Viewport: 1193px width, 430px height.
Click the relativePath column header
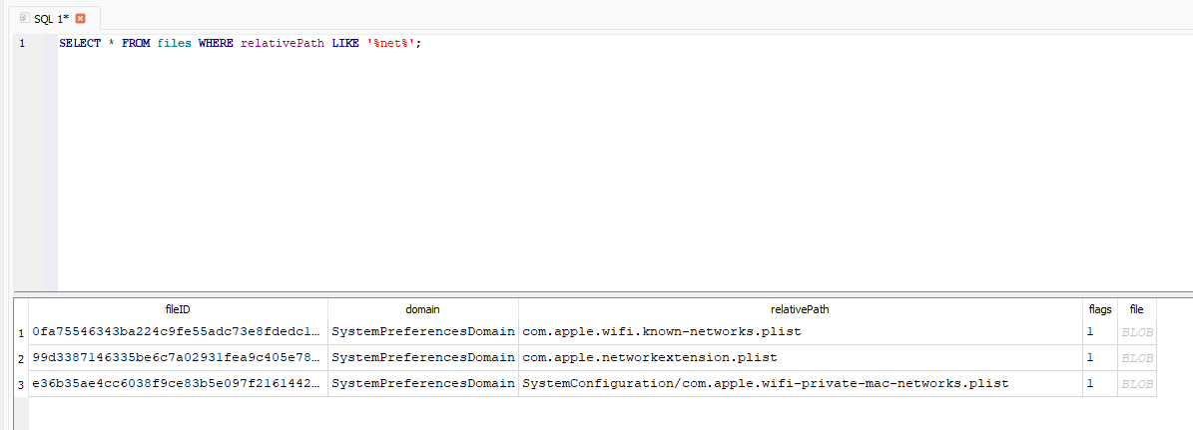click(x=800, y=309)
